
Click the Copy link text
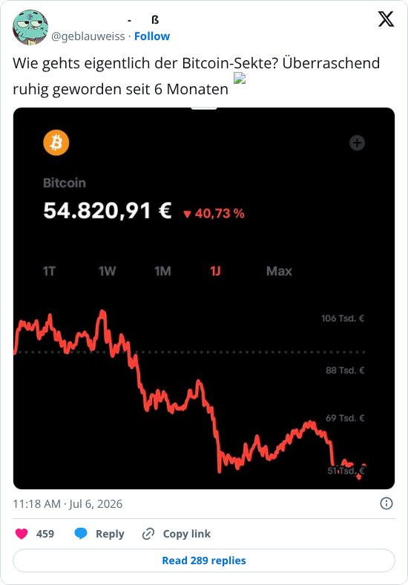(x=186, y=534)
